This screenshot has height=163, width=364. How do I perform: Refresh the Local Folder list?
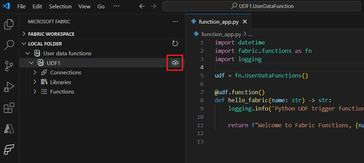pyautogui.click(x=175, y=43)
